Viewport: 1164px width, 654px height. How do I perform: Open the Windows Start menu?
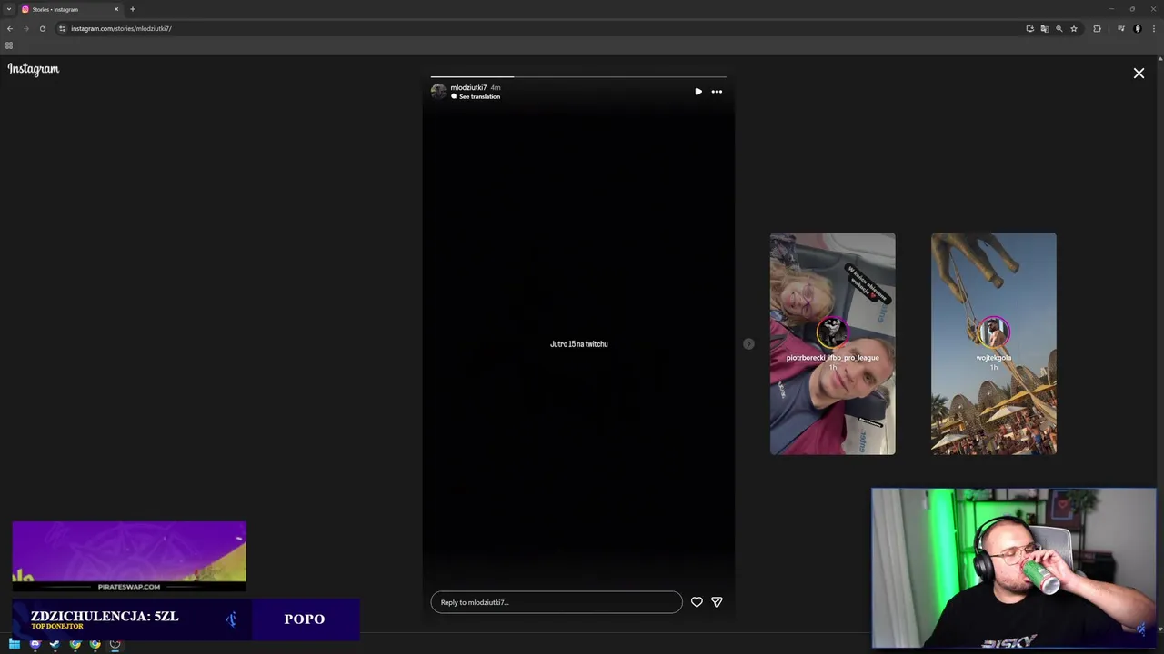(15, 644)
